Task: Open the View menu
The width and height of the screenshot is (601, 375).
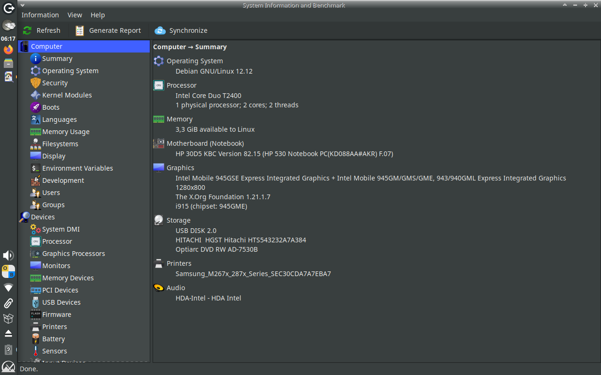Action: [x=75, y=15]
